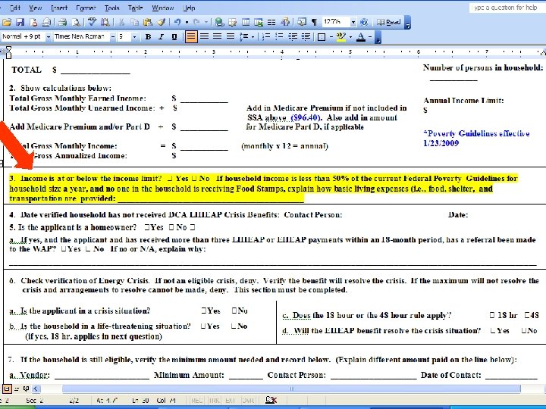Apply Align Right to paragraph

[218, 36]
